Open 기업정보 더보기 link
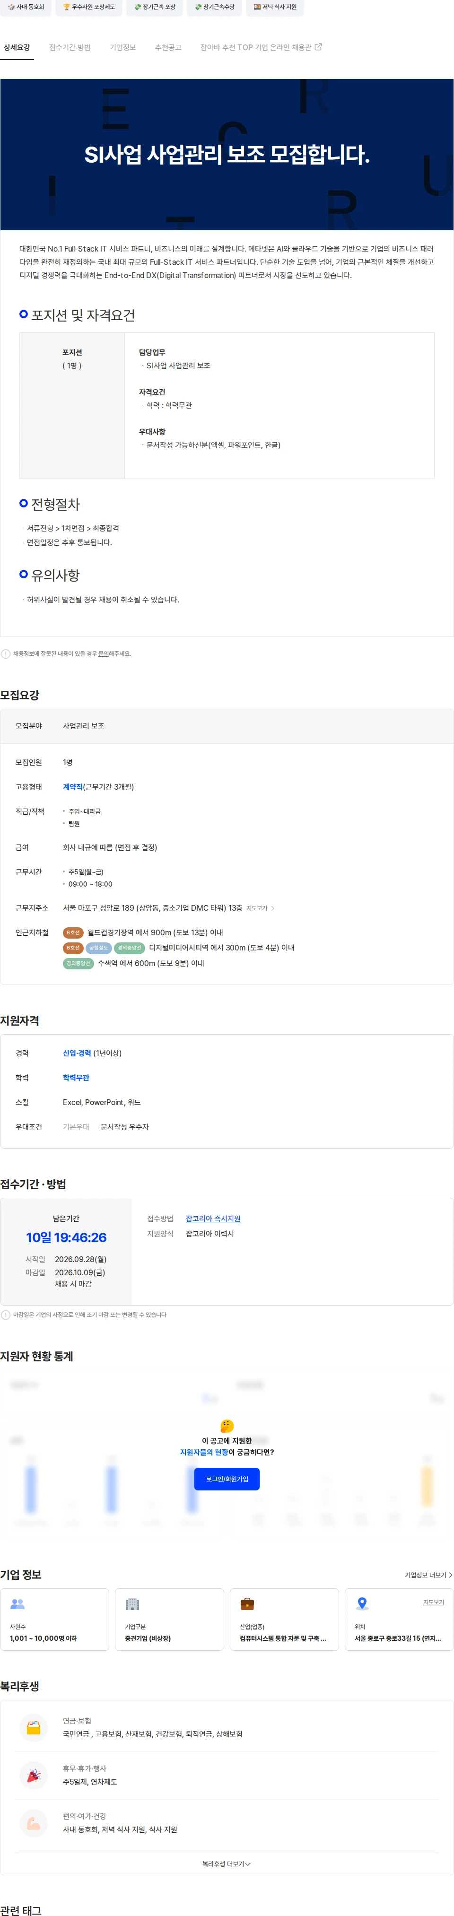The image size is (454, 1916). tap(428, 1576)
